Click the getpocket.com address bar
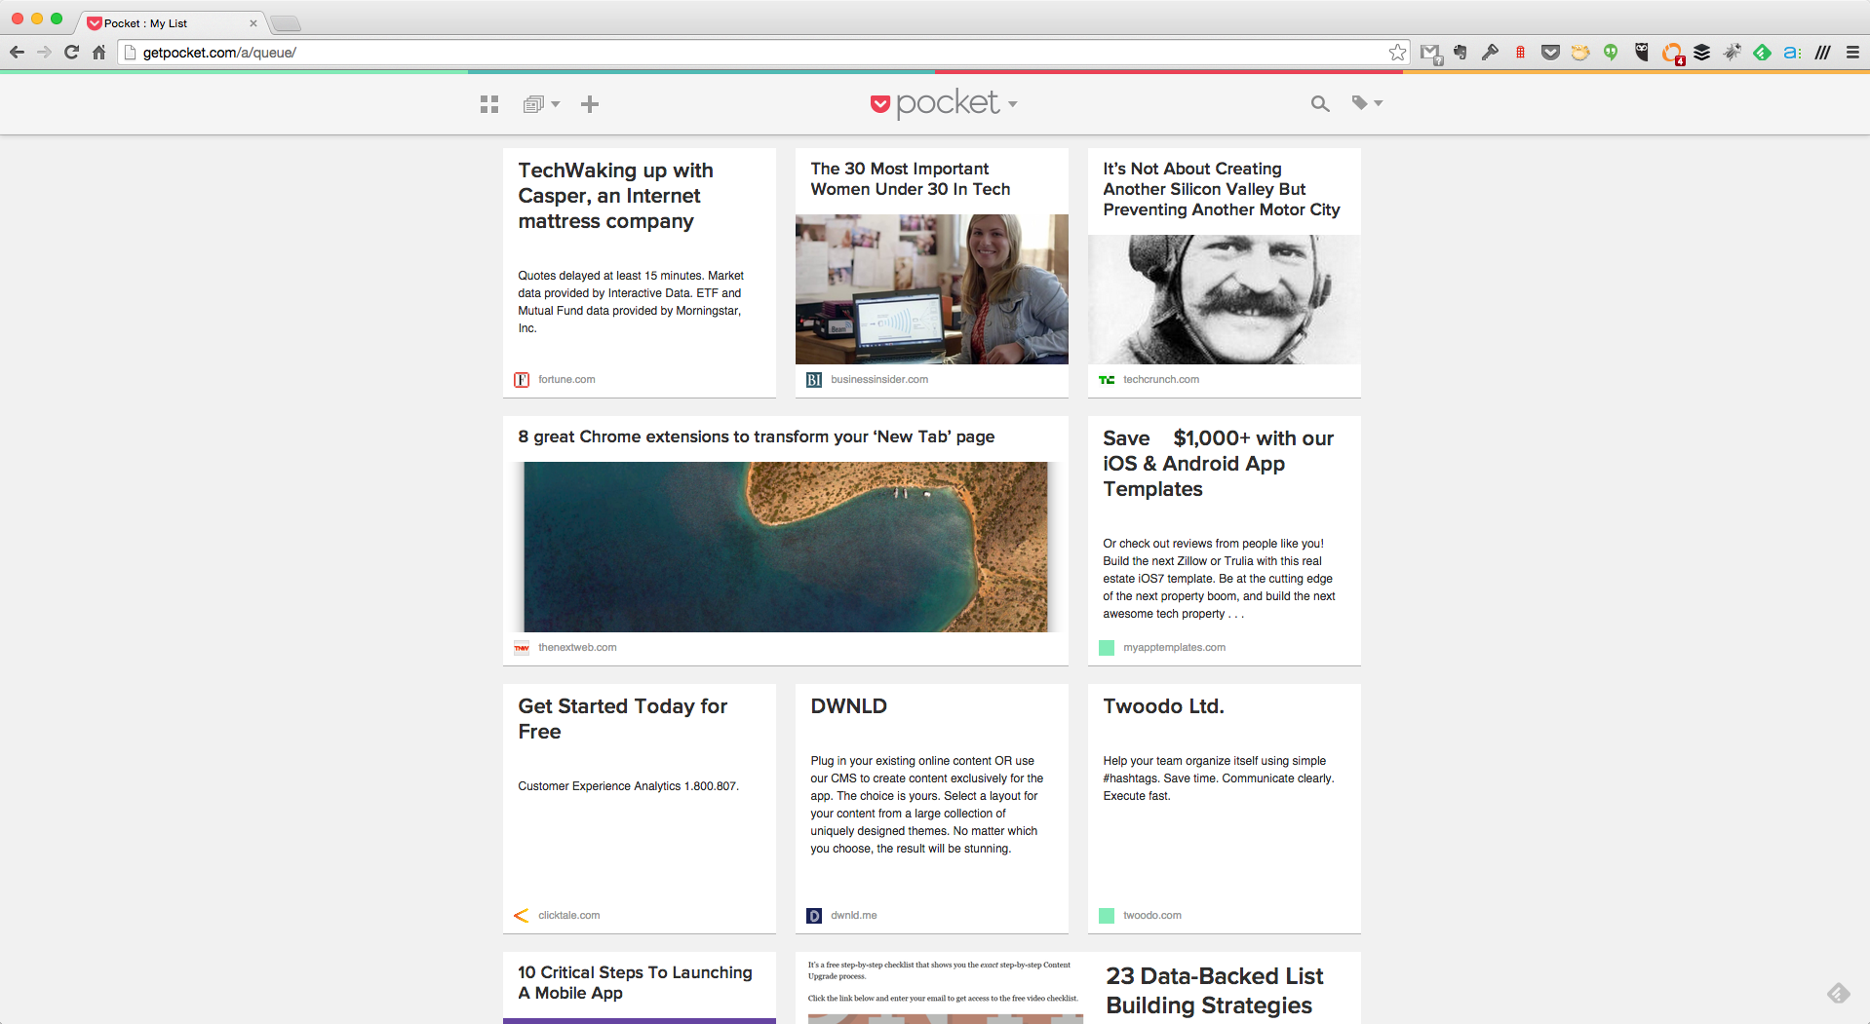1870x1024 pixels. click(x=762, y=53)
